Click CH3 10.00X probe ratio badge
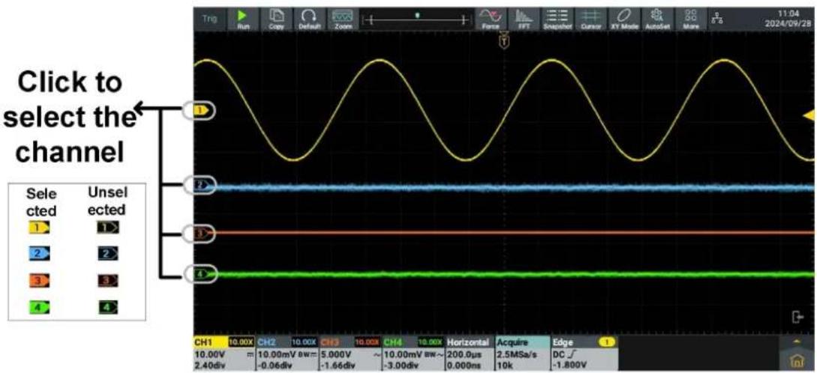The width and height of the screenshot is (817, 373). (366, 342)
